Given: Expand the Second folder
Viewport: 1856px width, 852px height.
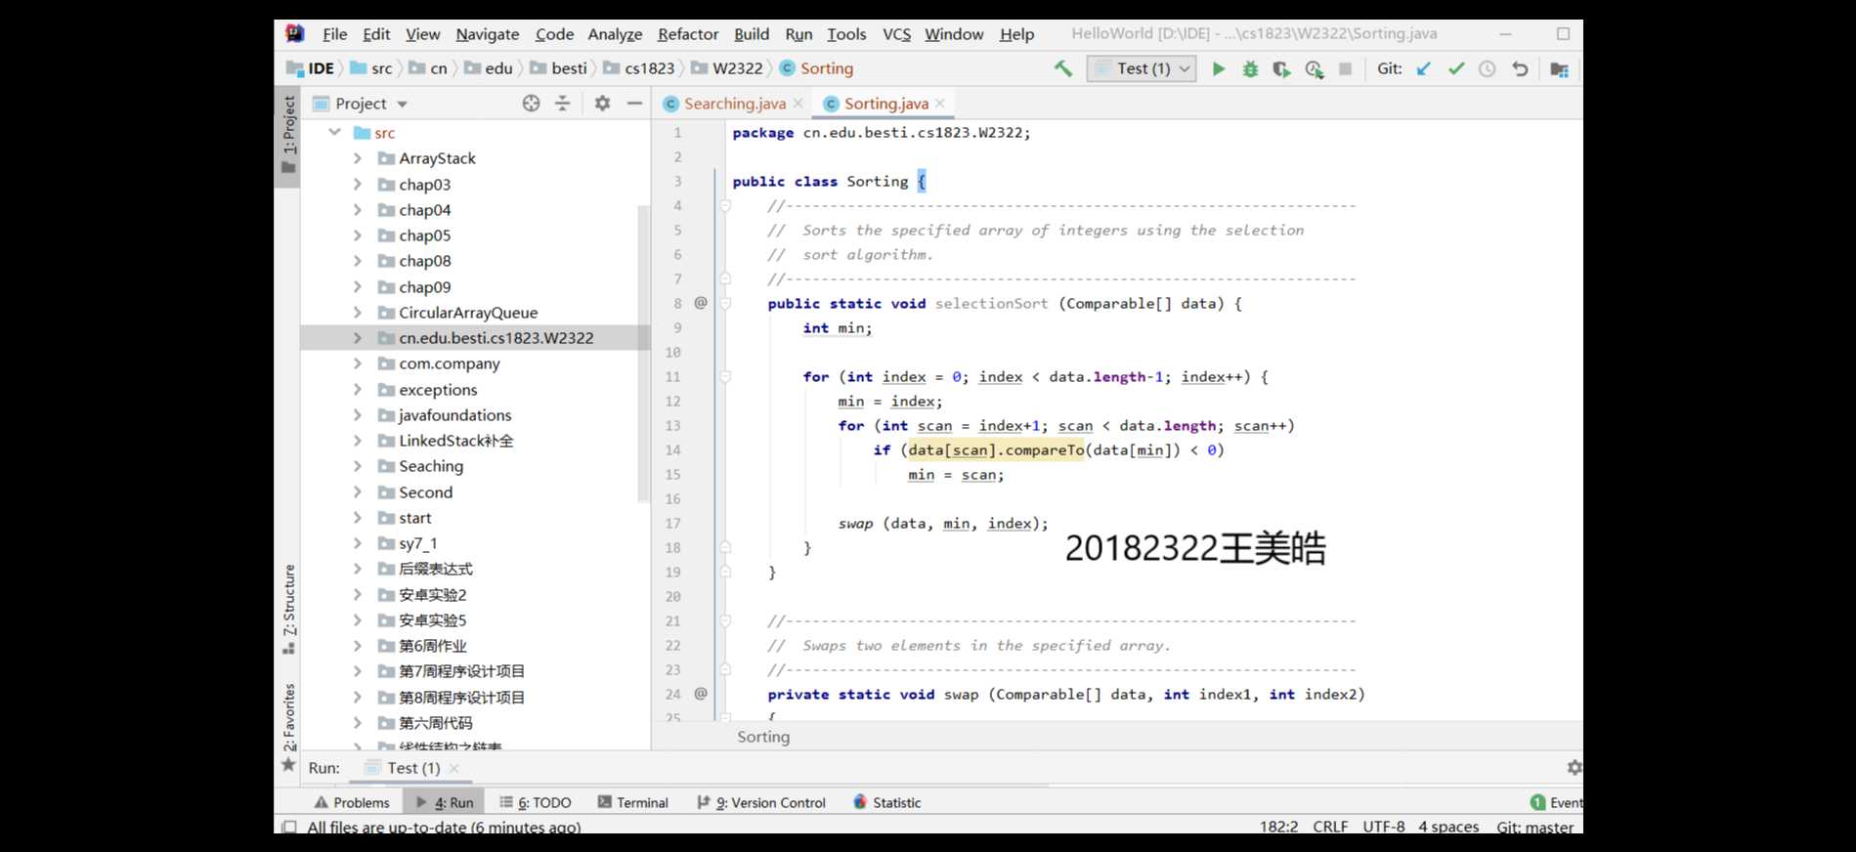Looking at the screenshot, I should click(x=358, y=492).
